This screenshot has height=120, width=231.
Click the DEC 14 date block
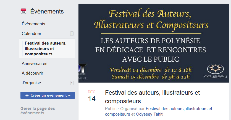(x=92, y=96)
